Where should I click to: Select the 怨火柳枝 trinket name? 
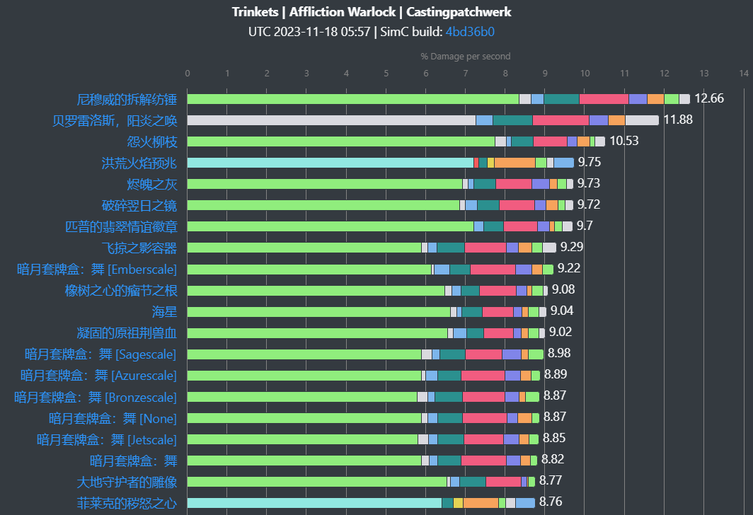(x=151, y=141)
